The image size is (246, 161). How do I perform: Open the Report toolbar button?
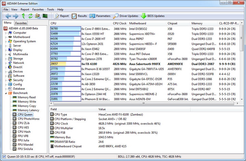[x=61, y=16]
